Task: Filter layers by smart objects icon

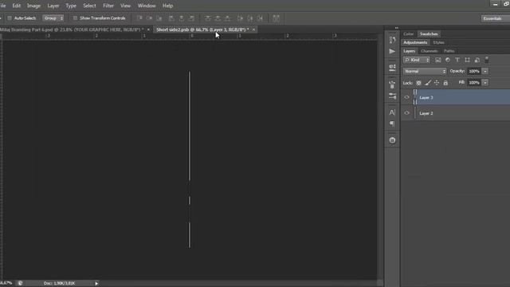Action: [477, 60]
